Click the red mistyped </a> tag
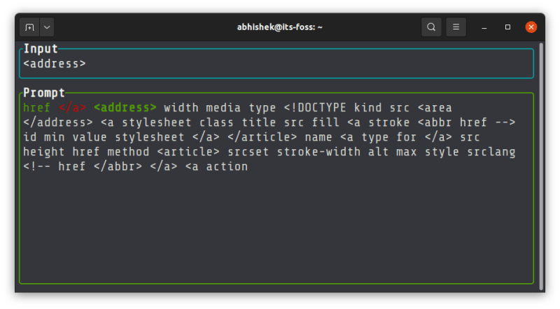 point(72,108)
